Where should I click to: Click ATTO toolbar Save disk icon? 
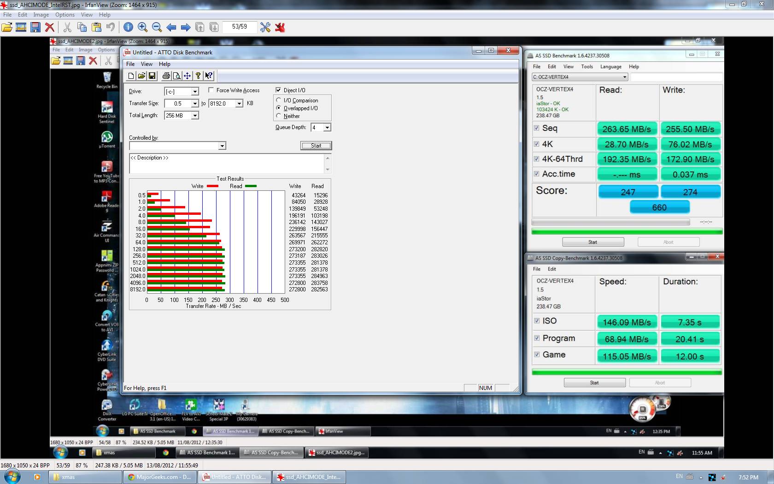pos(152,76)
